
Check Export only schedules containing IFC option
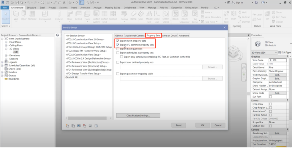(122, 57)
